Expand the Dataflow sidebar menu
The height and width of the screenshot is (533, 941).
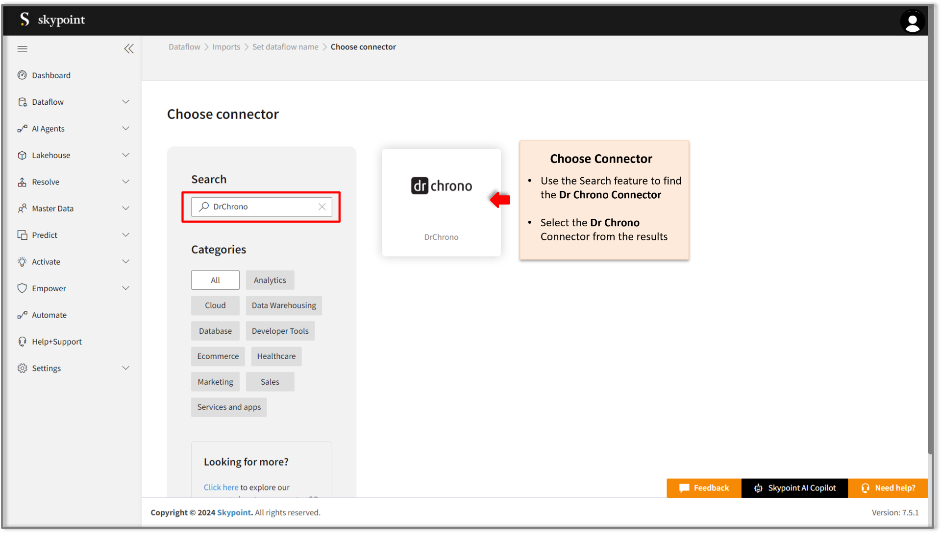click(x=125, y=102)
